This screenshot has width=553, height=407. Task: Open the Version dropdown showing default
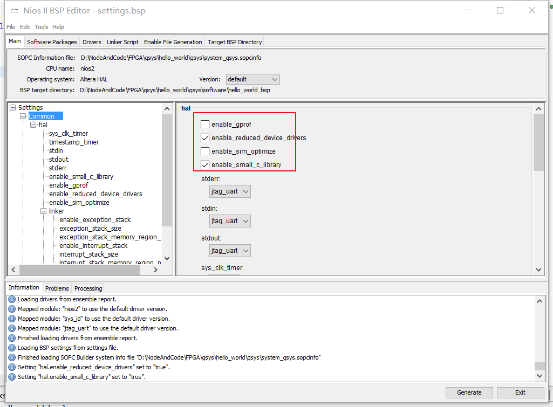coord(252,79)
